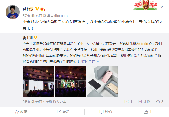The width and height of the screenshot is (169, 117).
Task: Open the photo of three Xiaomi A1 phones
Action: (102, 82)
